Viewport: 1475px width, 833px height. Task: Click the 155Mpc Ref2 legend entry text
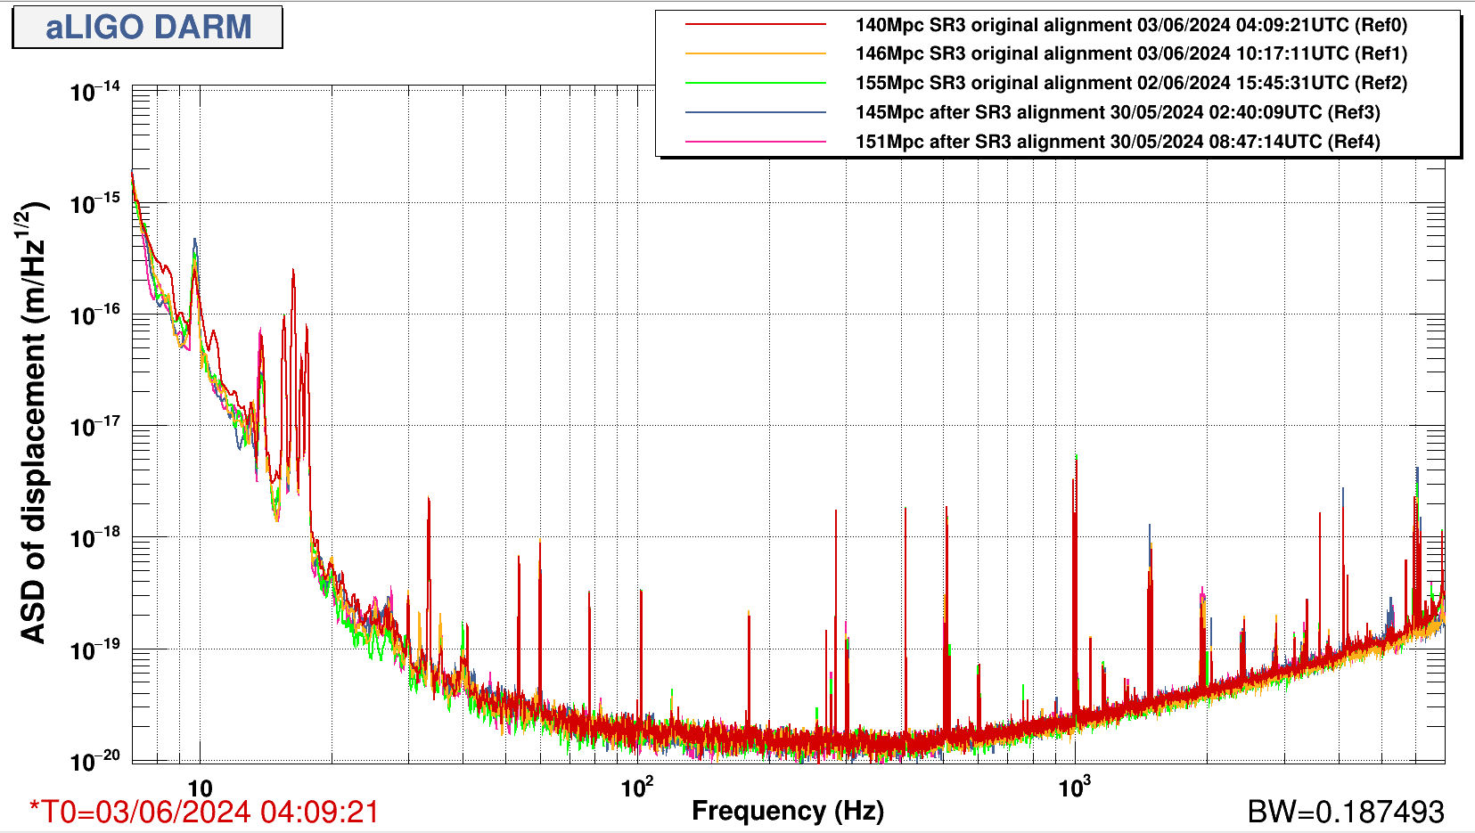[x=1131, y=83]
